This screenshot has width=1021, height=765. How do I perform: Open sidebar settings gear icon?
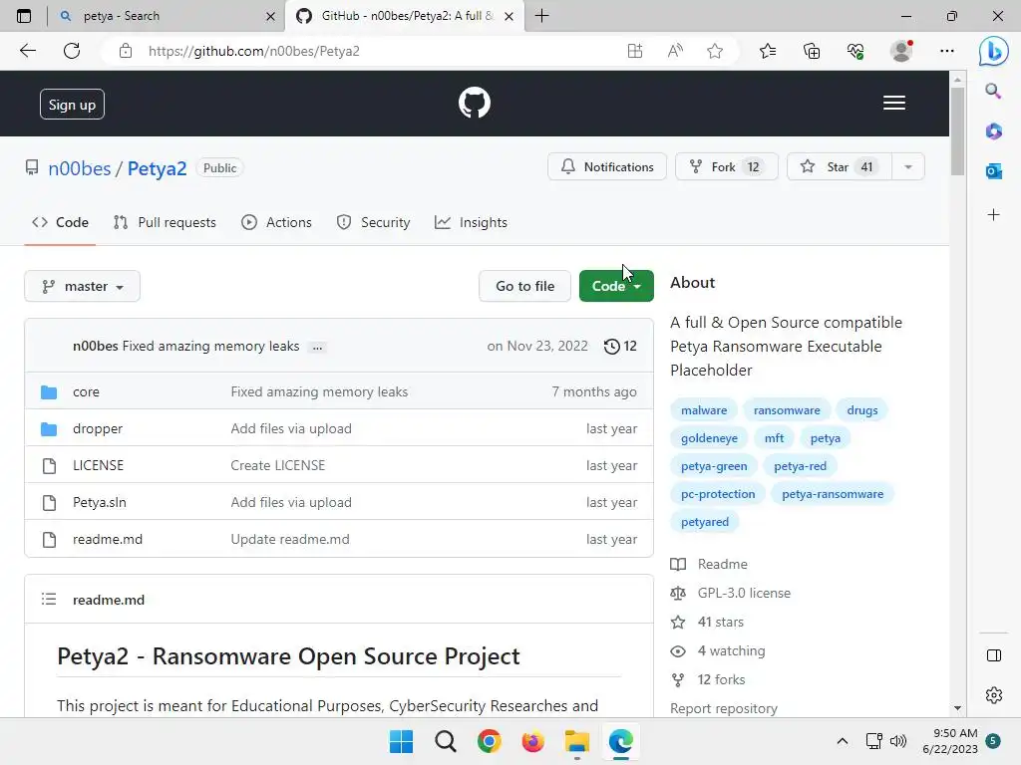(x=994, y=695)
